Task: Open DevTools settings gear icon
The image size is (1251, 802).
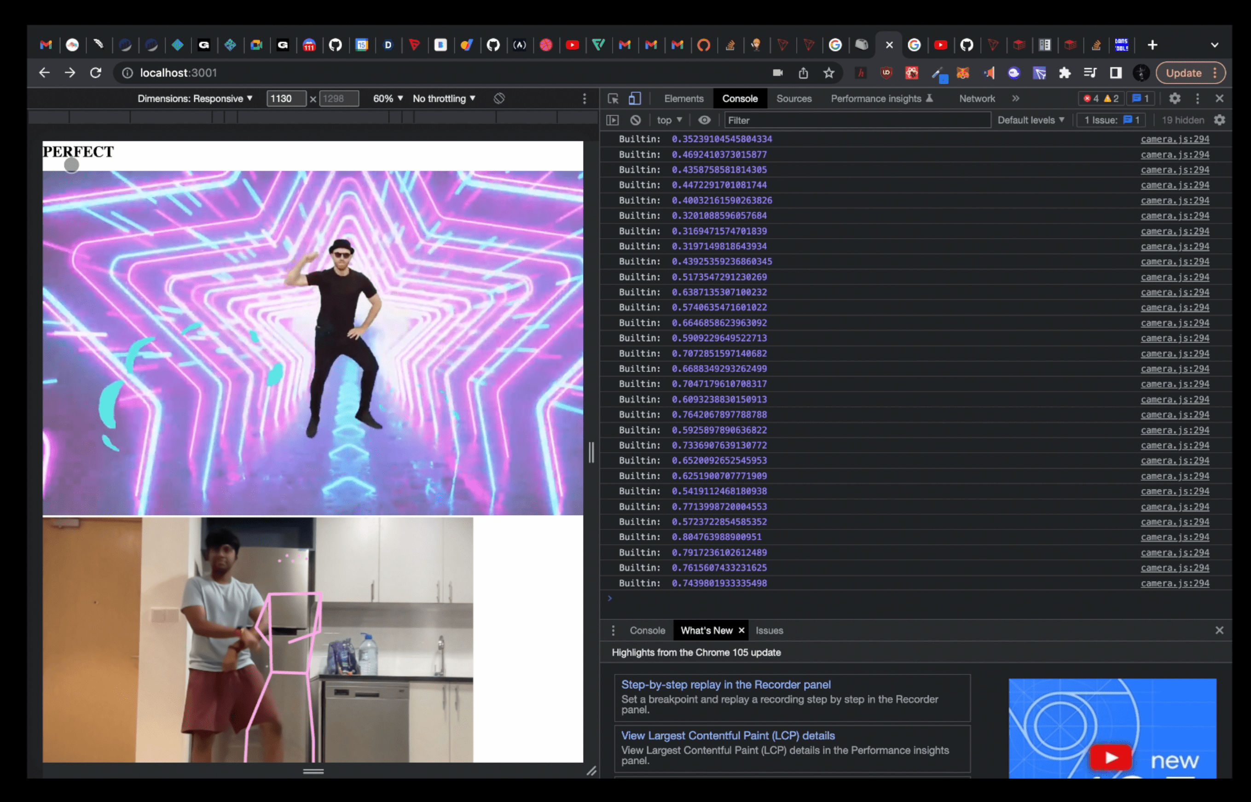Action: [x=1175, y=99]
